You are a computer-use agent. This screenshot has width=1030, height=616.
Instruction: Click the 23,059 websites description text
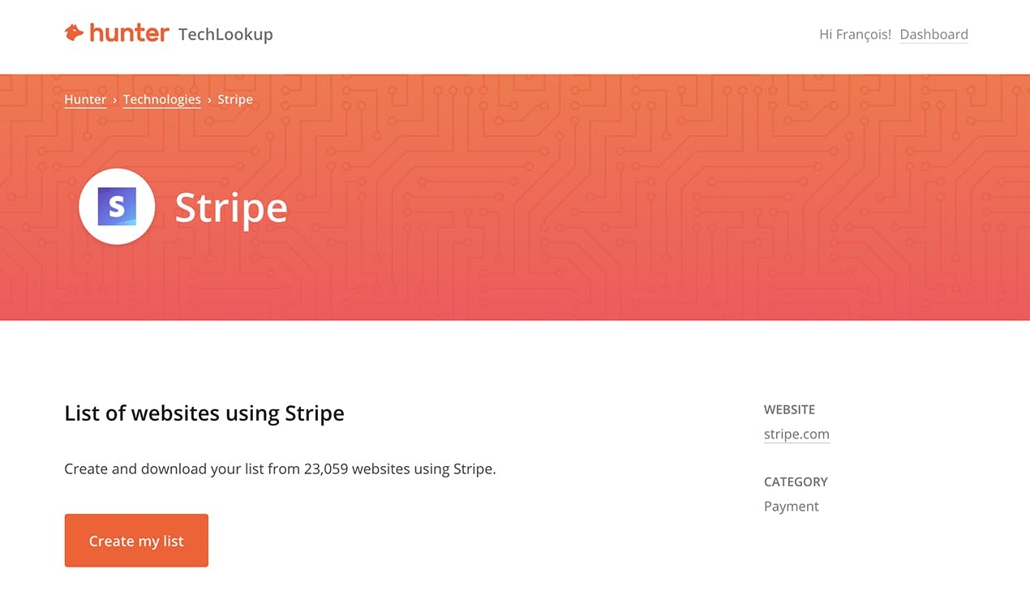coord(280,468)
